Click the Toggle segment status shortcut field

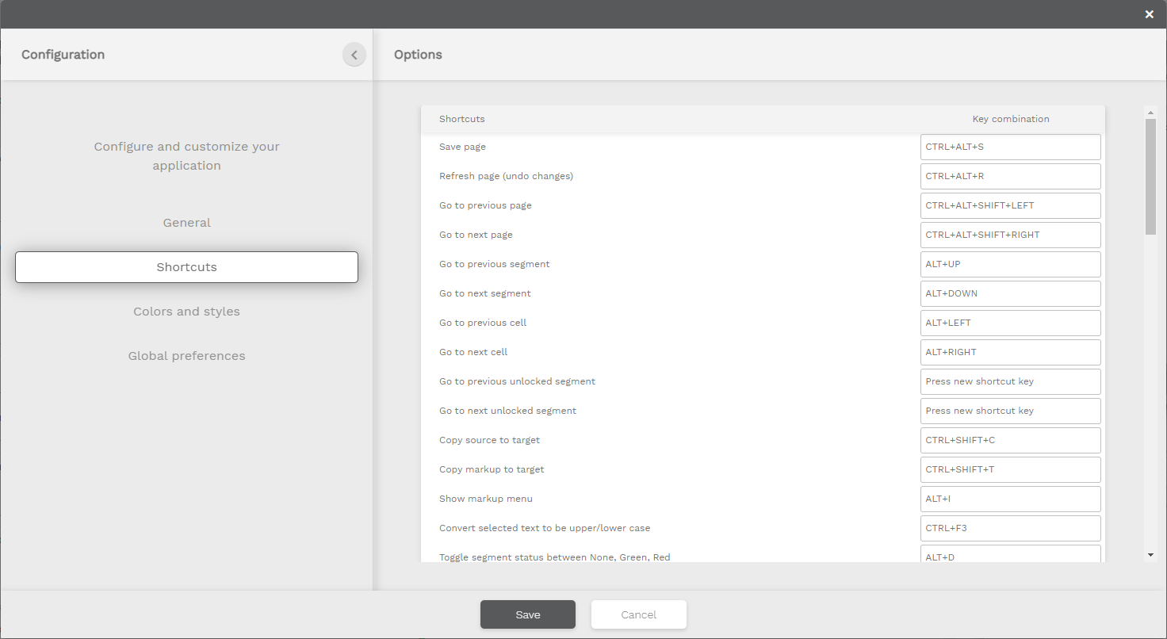click(1010, 555)
